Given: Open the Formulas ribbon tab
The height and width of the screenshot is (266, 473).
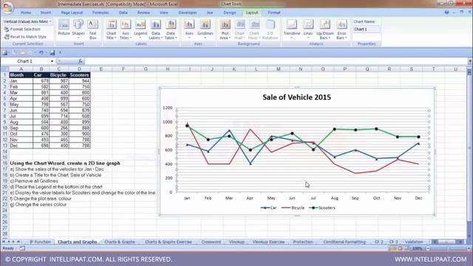Looking at the screenshot, I should 101,13.
